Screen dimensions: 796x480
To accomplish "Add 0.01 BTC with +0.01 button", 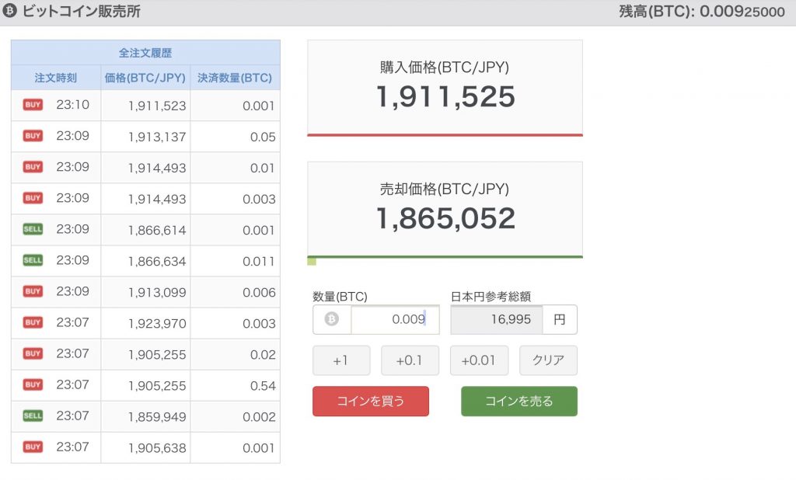I will (x=479, y=360).
